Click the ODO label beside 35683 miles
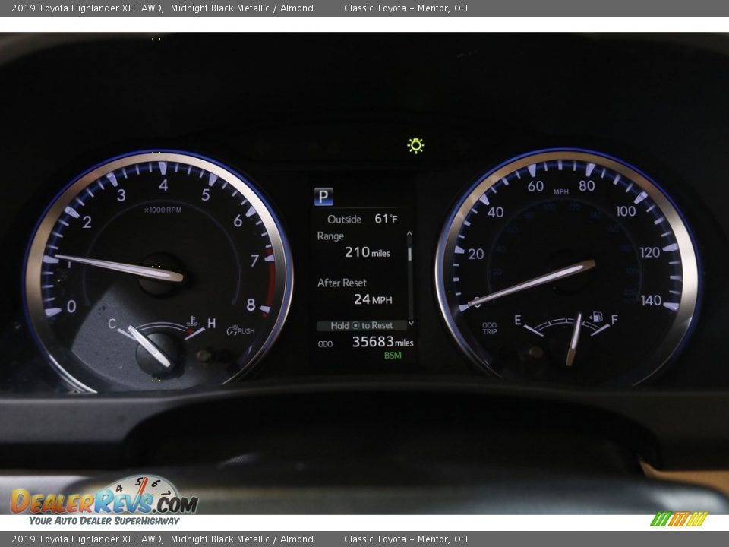This screenshot has width=729, height=547. tap(325, 343)
